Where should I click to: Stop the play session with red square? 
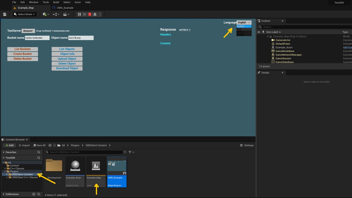(90, 14)
